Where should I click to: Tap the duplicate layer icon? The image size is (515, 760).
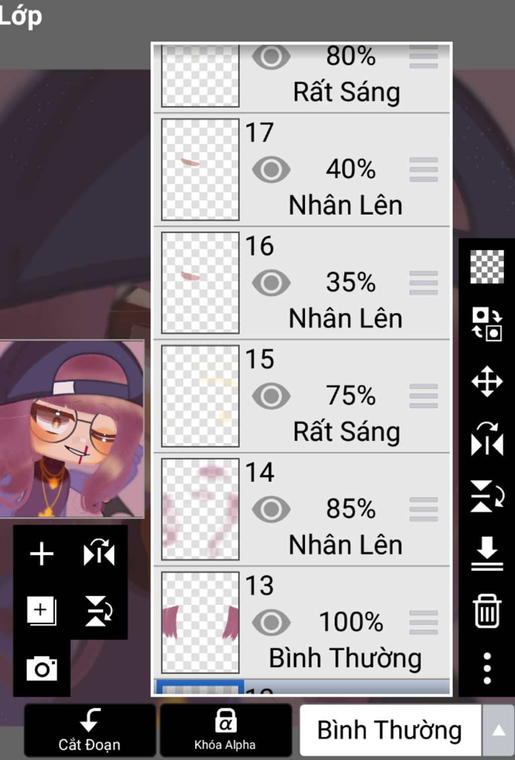pyautogui.click(x=42, y=611)
